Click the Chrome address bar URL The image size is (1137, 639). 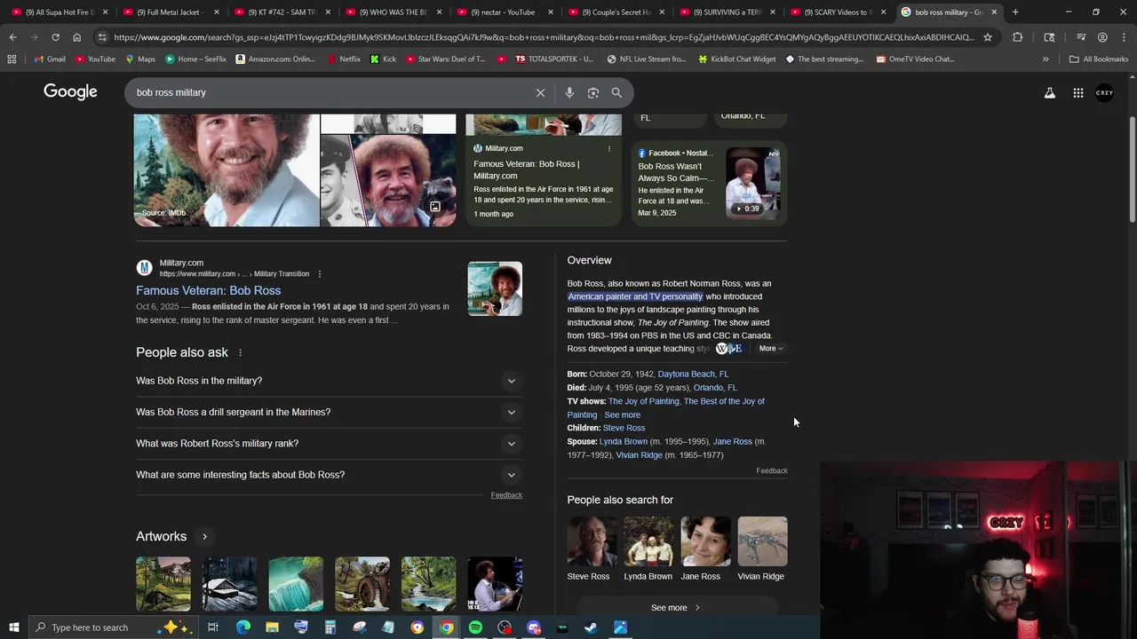point(544,37)
